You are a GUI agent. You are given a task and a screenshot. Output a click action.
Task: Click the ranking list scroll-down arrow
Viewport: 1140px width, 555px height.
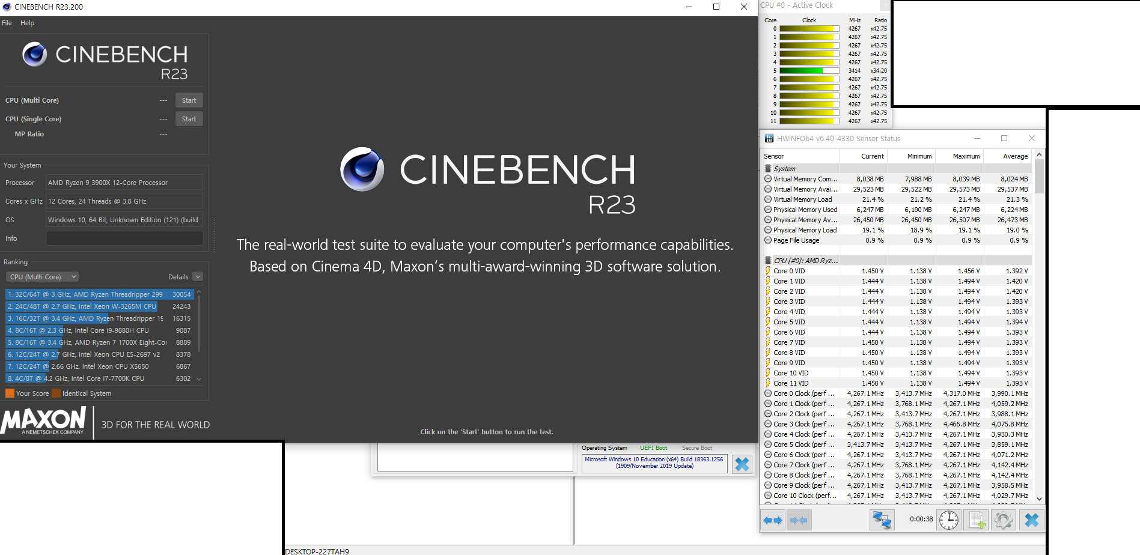[199, 379]
